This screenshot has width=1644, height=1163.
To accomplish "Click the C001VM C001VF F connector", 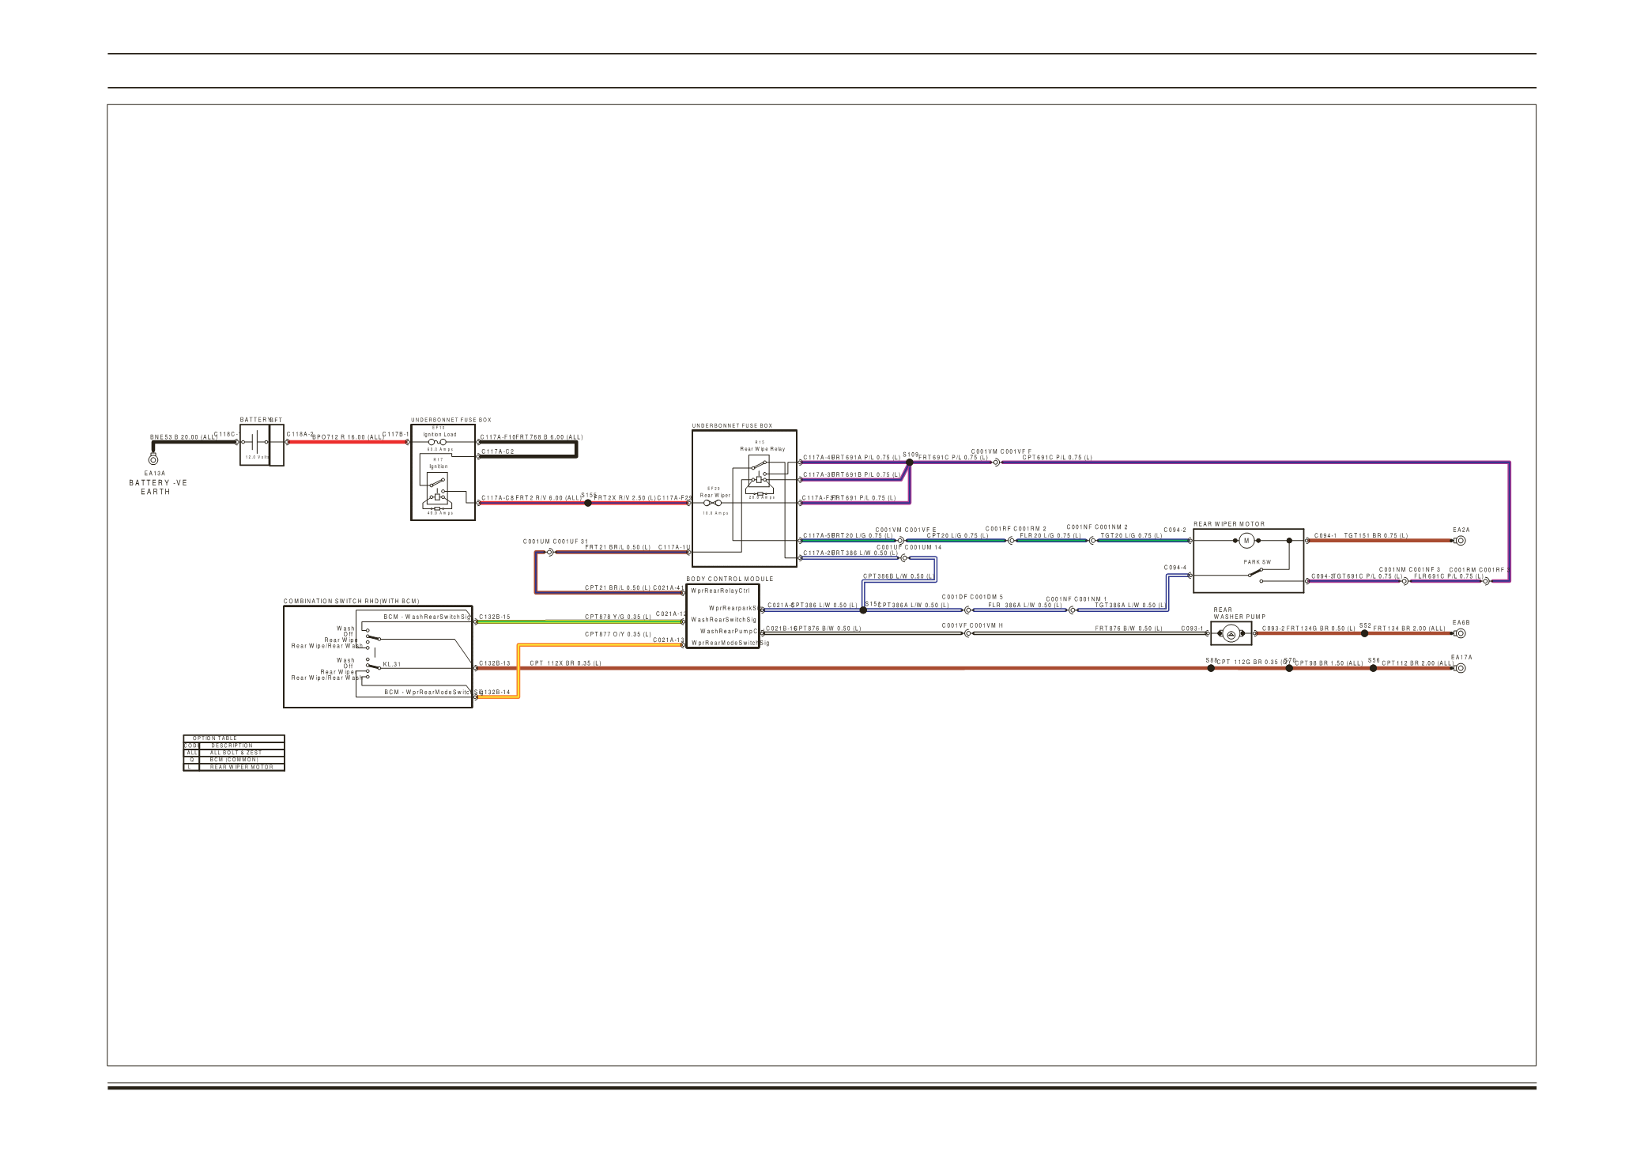I will coord(996,462).
